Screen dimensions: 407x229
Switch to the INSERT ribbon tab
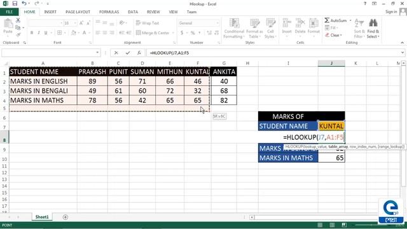[x=50, y=12]
